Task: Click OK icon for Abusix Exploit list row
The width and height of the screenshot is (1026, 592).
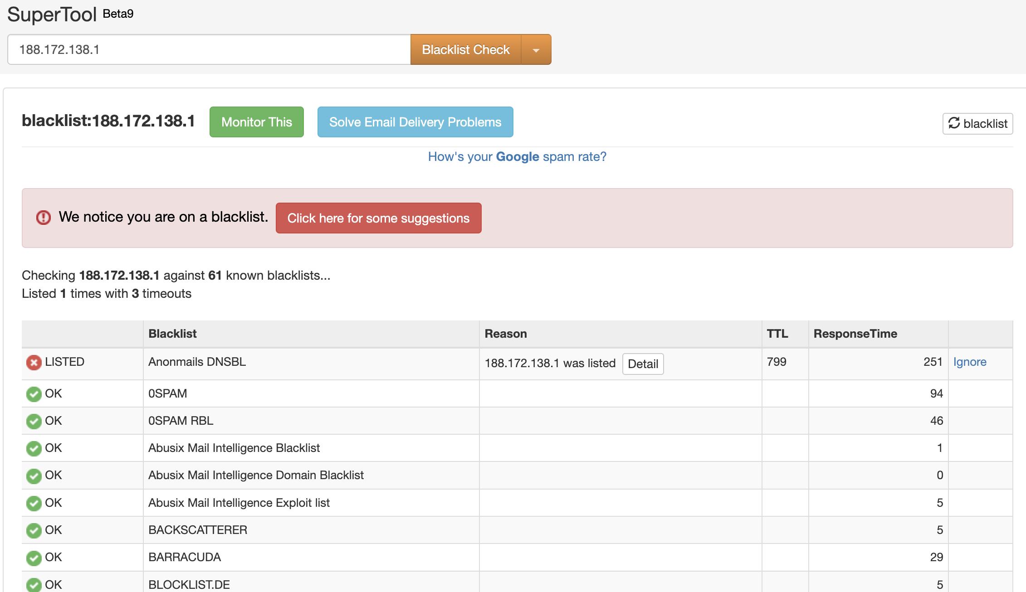Action: [x=34, y=503]
